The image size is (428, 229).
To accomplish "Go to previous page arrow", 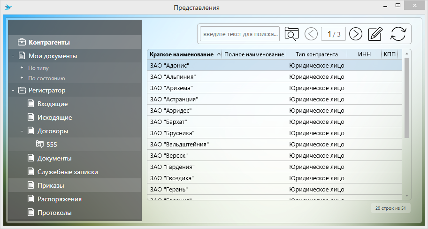I will pos(311,34).
